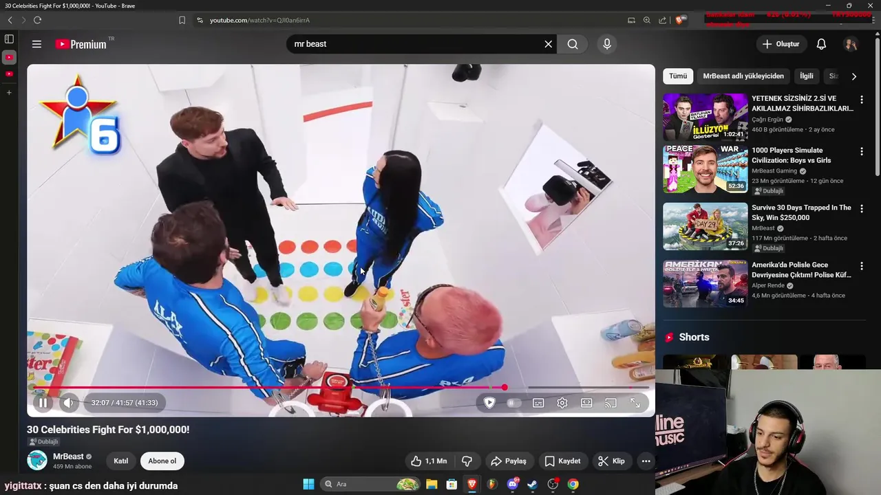This screenshot has width=881, height=495.
Task: Run the search with the magnifier button
Action: [573, 44]
